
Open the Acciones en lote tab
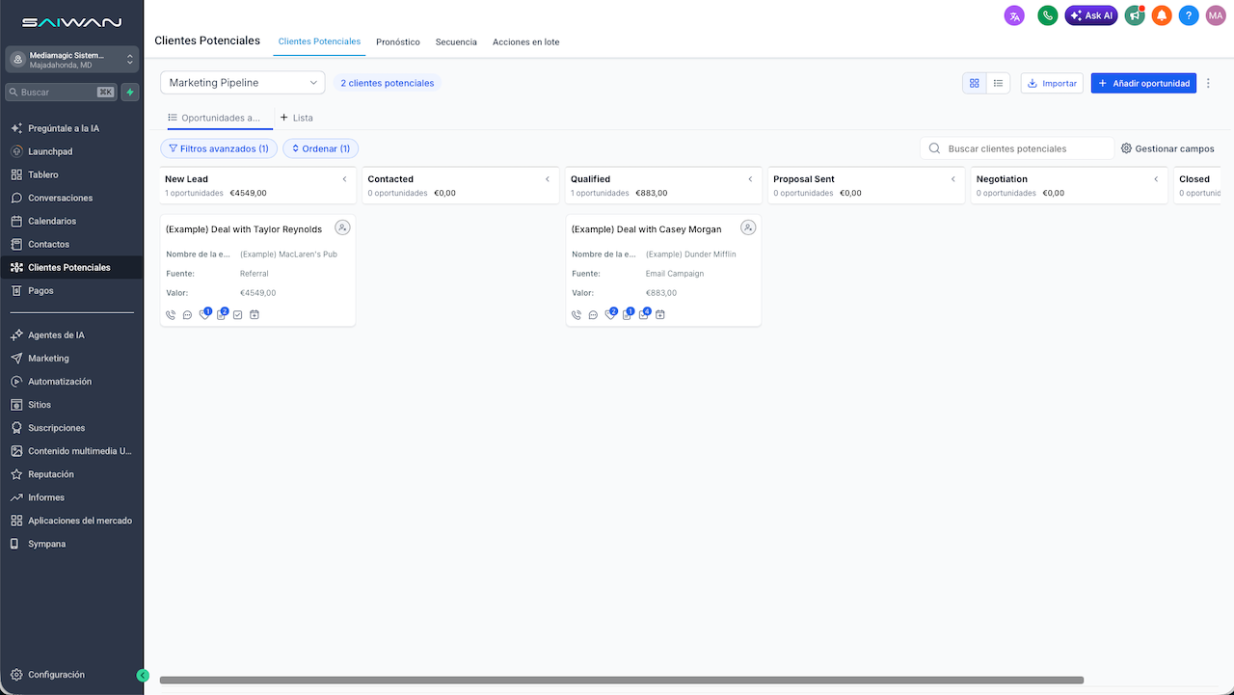pos(525,42)
